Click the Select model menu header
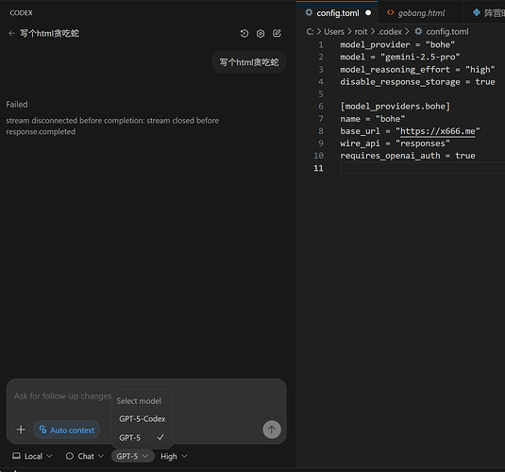This screenshot has width=505, height=472. click(x=139, y=401)
